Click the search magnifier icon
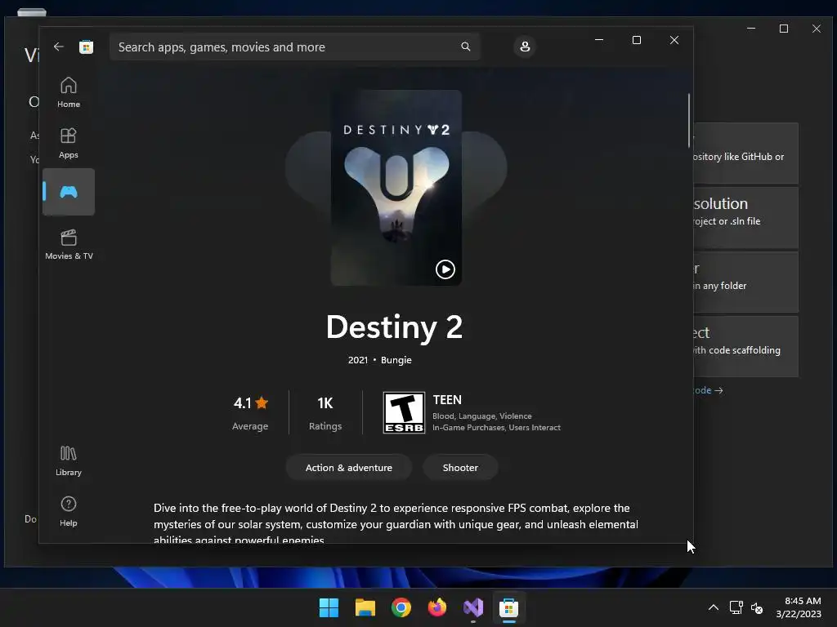The height and width of the screenshot is (627, 837). pos(465,47)
